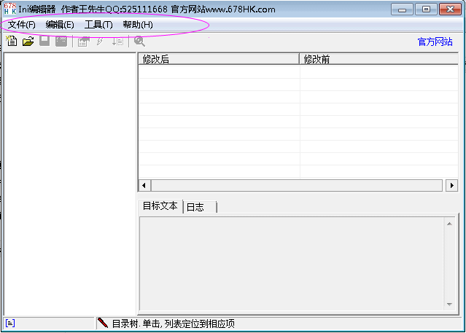
Task: Click the status bar text 目录树. 单击
Action: [136, 324]
